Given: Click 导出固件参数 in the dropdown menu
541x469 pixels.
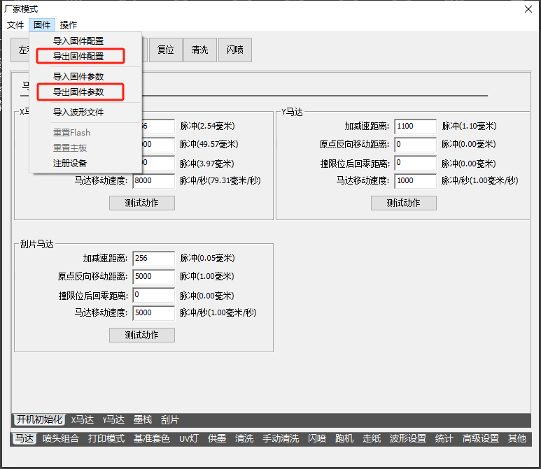Looking at the screenshot, I should pyautogui.click(x=78, y=92).
